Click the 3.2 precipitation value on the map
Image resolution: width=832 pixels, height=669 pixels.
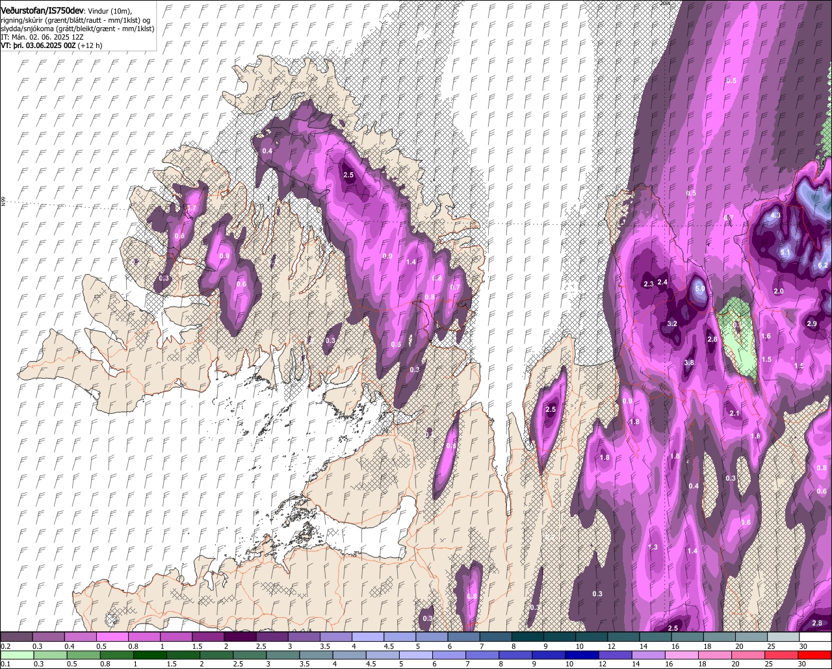click(x=673, y=323)
